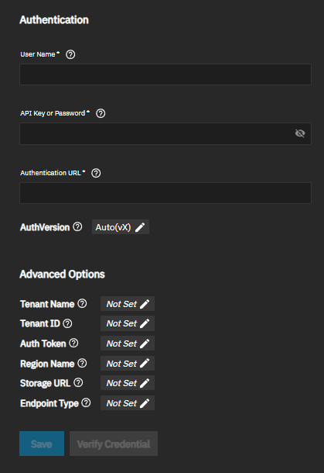
Task: Click the Tenant ID label
Action: pyautogui.click(x=40, y=323)
